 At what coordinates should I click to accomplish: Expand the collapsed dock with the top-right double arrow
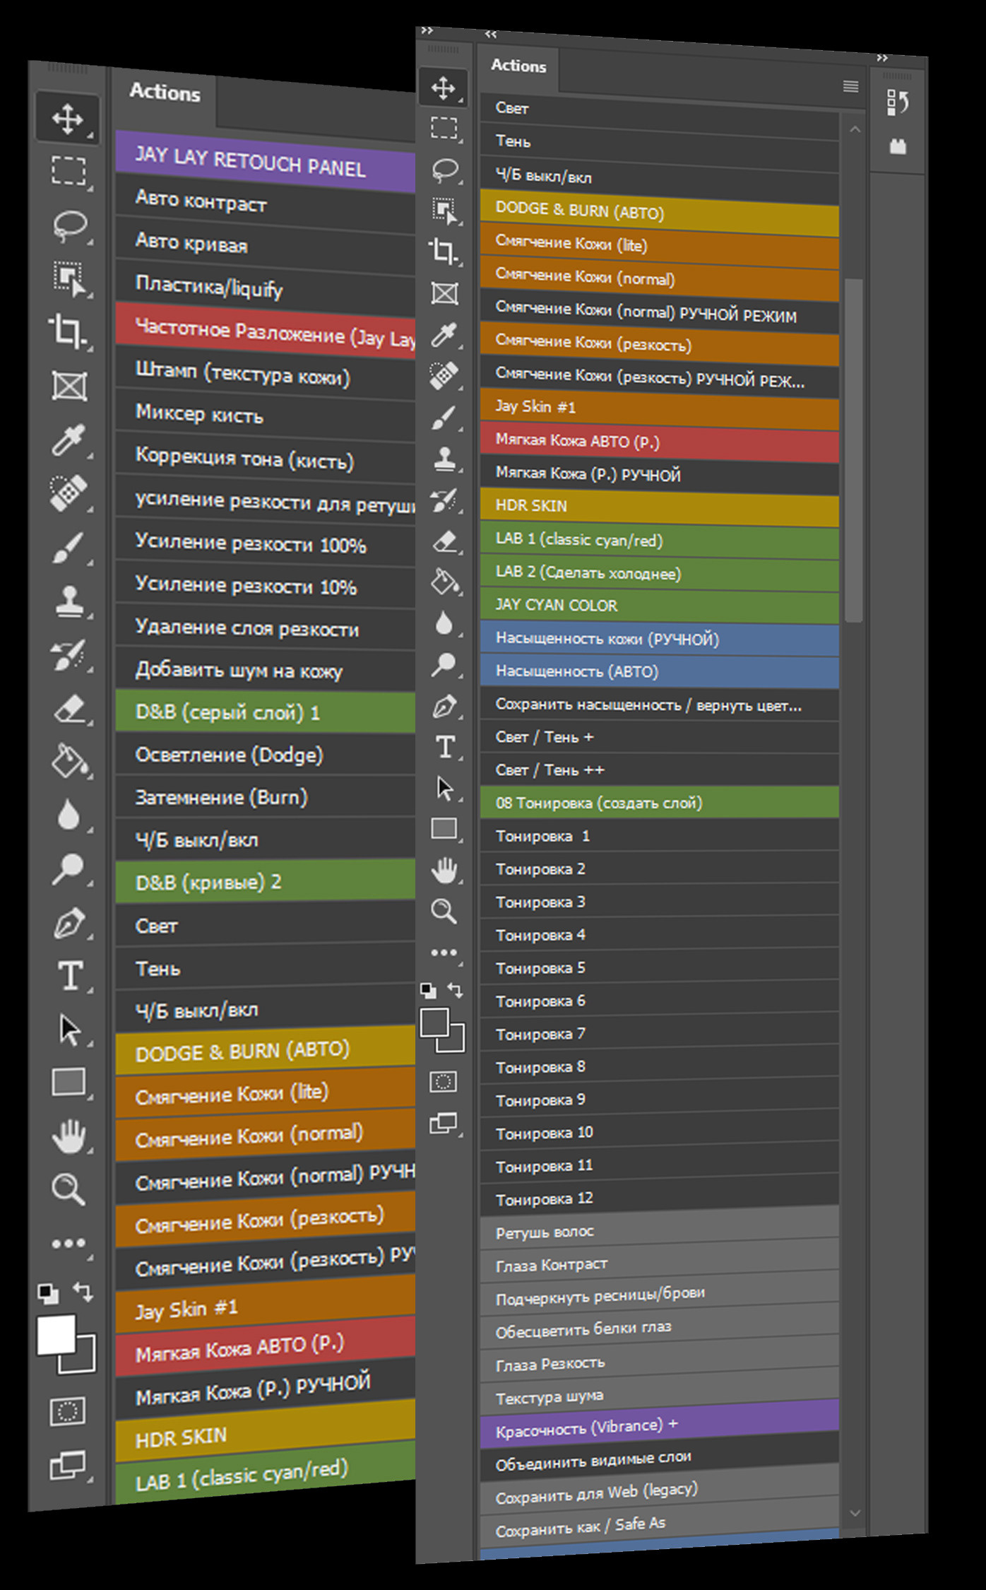click(x=882, y=58)
